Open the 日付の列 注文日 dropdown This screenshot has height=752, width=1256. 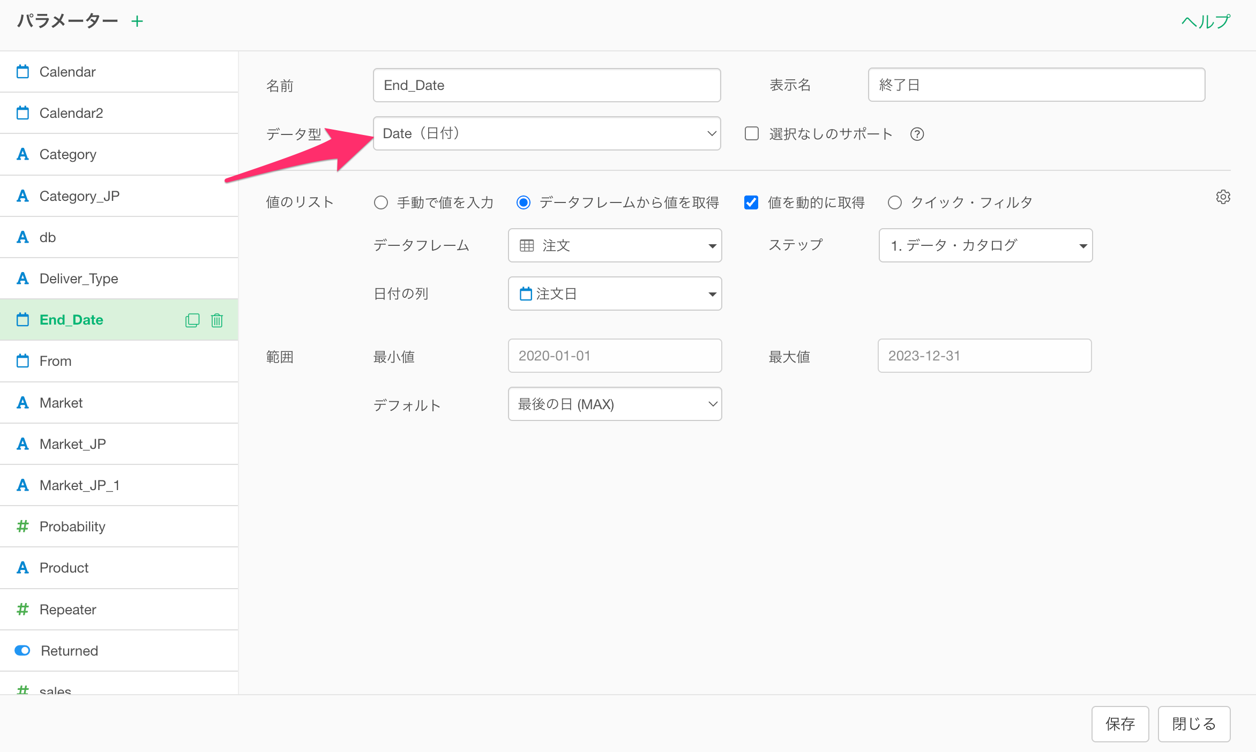pyautogui.click(x=615, y=294)
